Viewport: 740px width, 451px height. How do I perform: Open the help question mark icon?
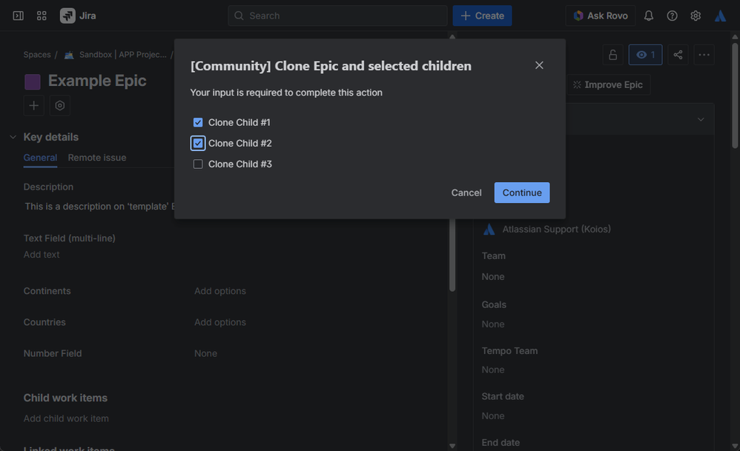(x=672, y=16)
